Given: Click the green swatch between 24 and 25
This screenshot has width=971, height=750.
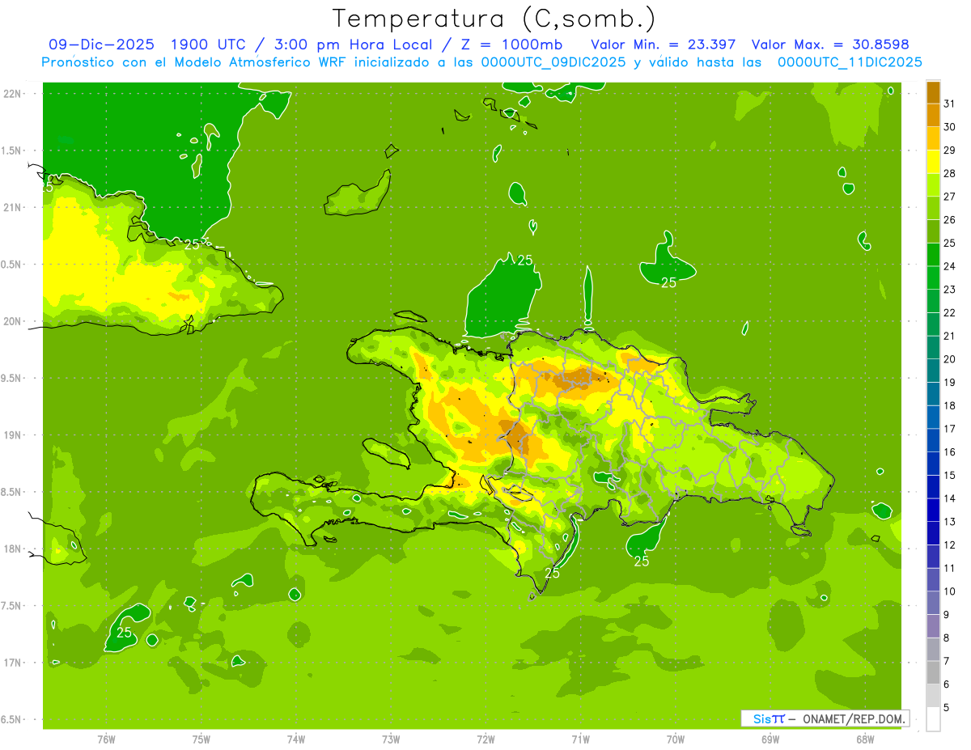Looking at the screenshot, I should tap(933, 255).
